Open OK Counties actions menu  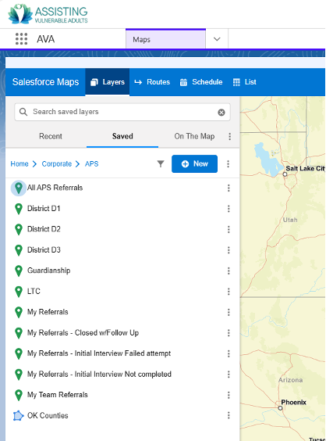tap(229, 415)
